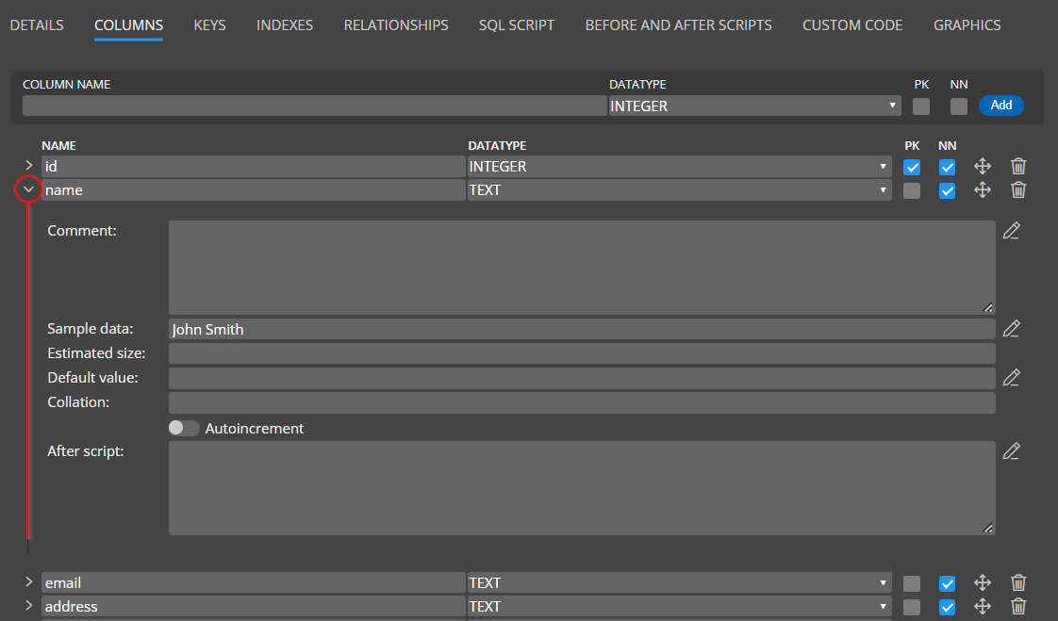Enable the PK checkbox for email column

[x=912, y=582]
